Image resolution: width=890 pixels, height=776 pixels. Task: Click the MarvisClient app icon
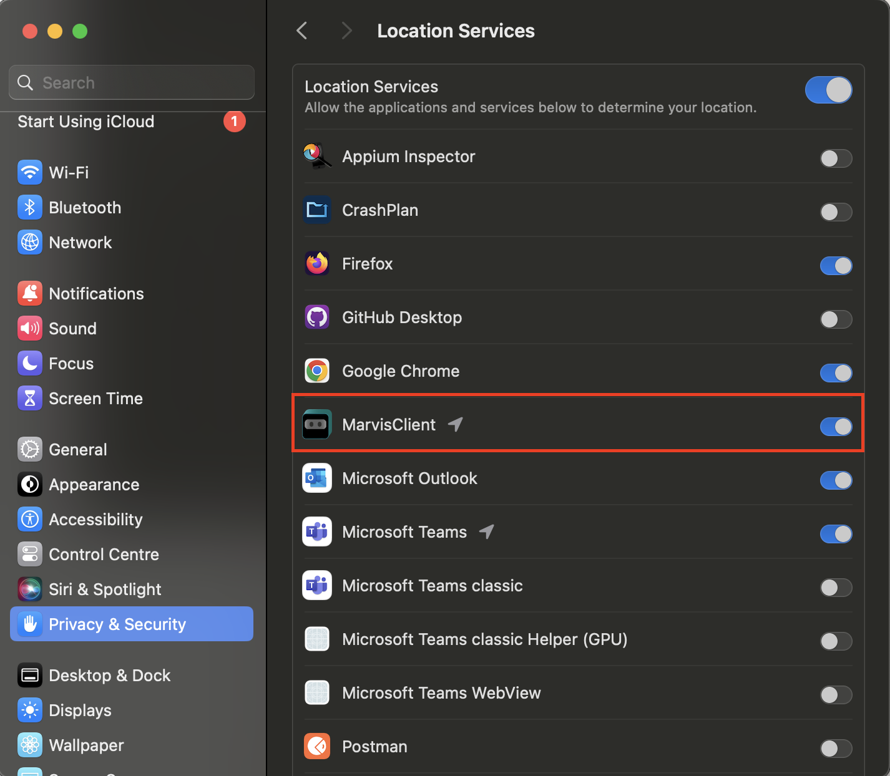(x=317, y=425)
